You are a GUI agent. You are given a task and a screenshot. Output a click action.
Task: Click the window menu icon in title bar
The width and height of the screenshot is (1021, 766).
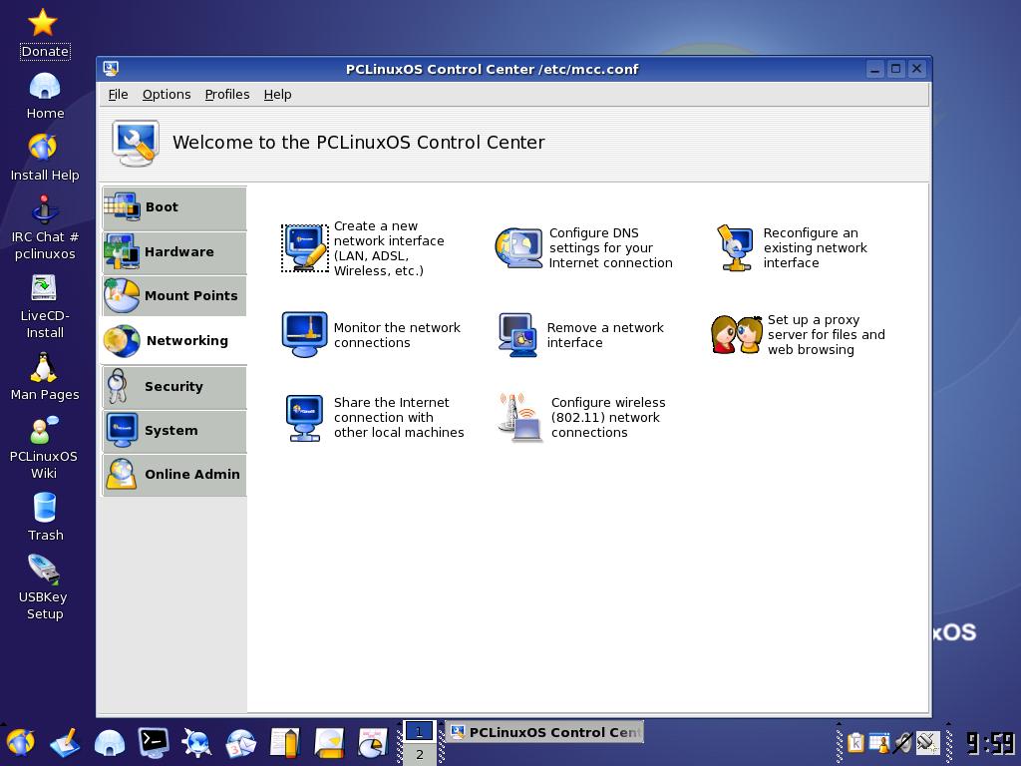[x=112, y=69]
